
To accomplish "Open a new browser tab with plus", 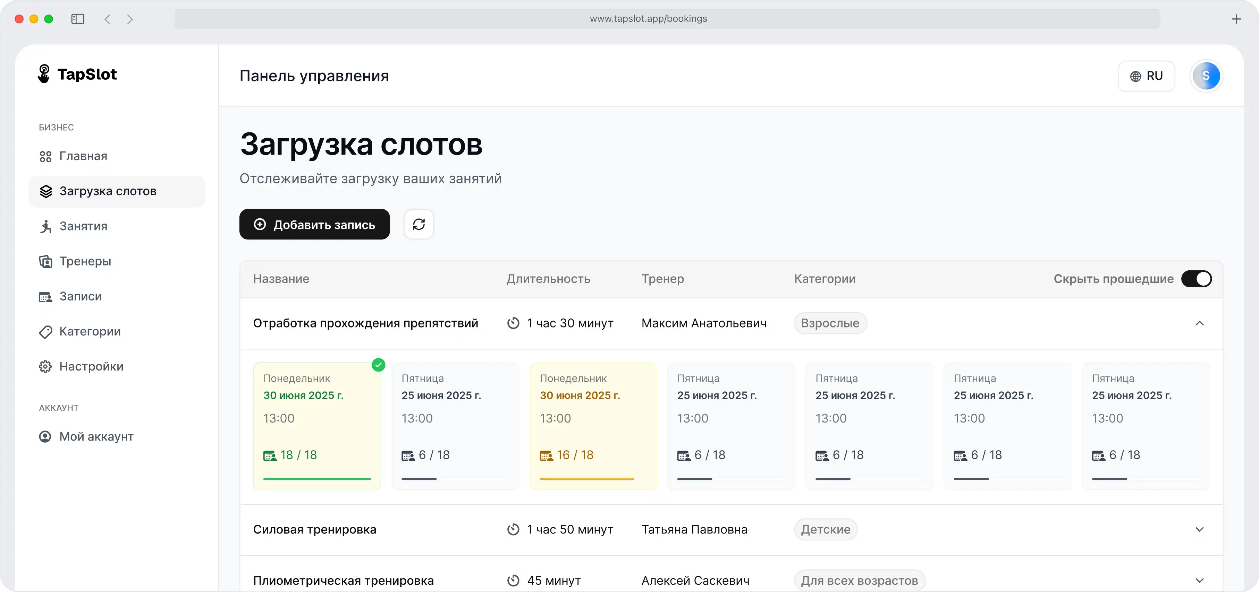I will coord(1236,19).
